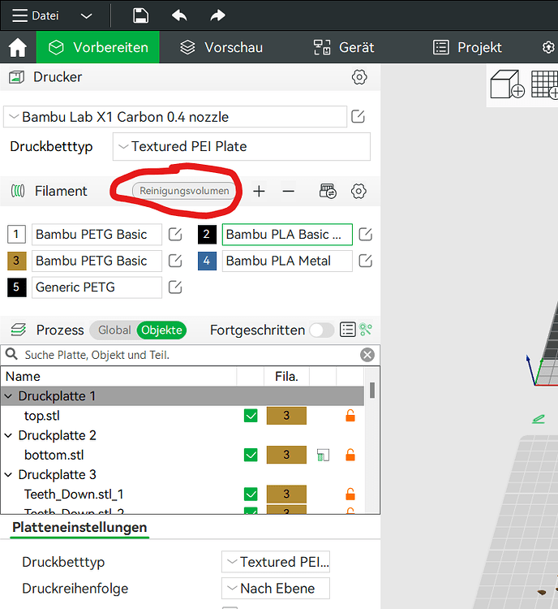Click the object list scrollbar

(x=372, y=391)
